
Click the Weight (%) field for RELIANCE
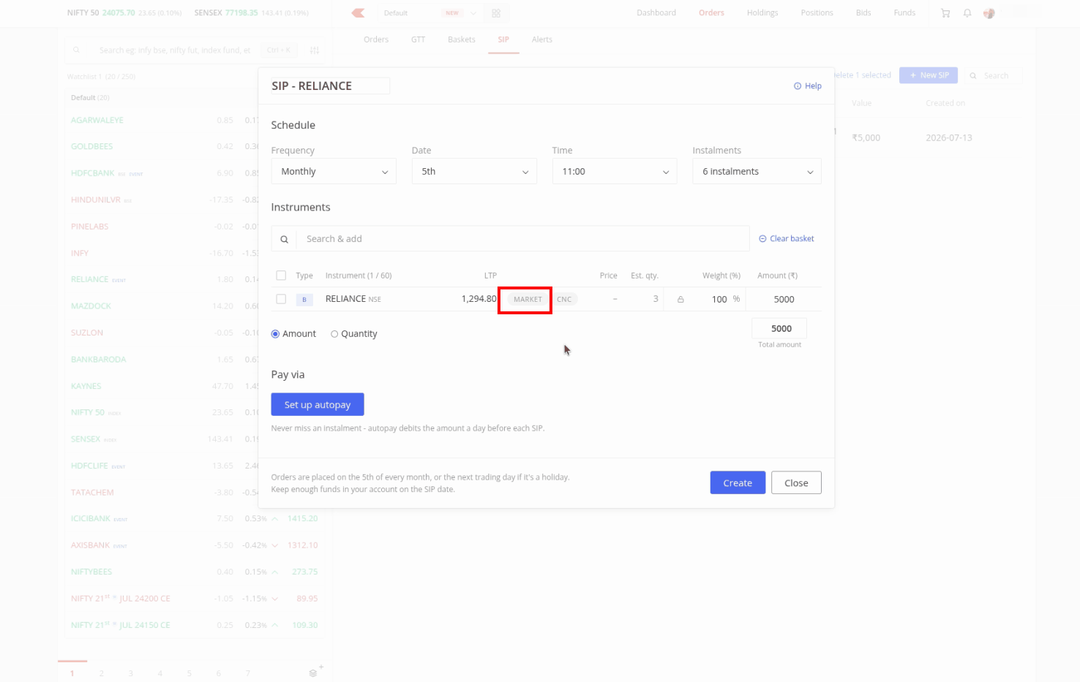pos(719,299)
